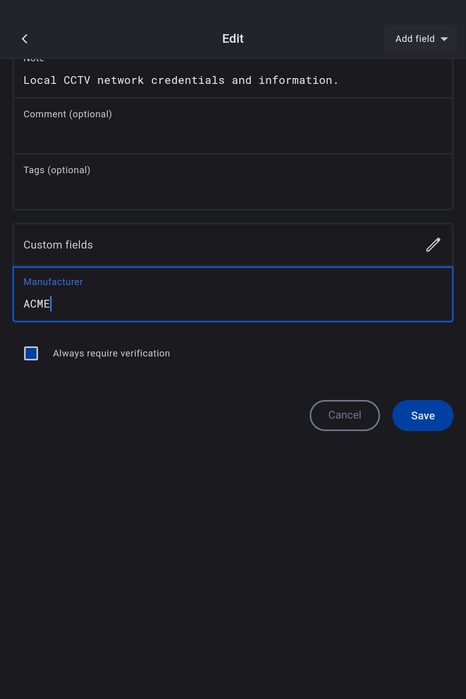Click the Custom fields section header

58,245
